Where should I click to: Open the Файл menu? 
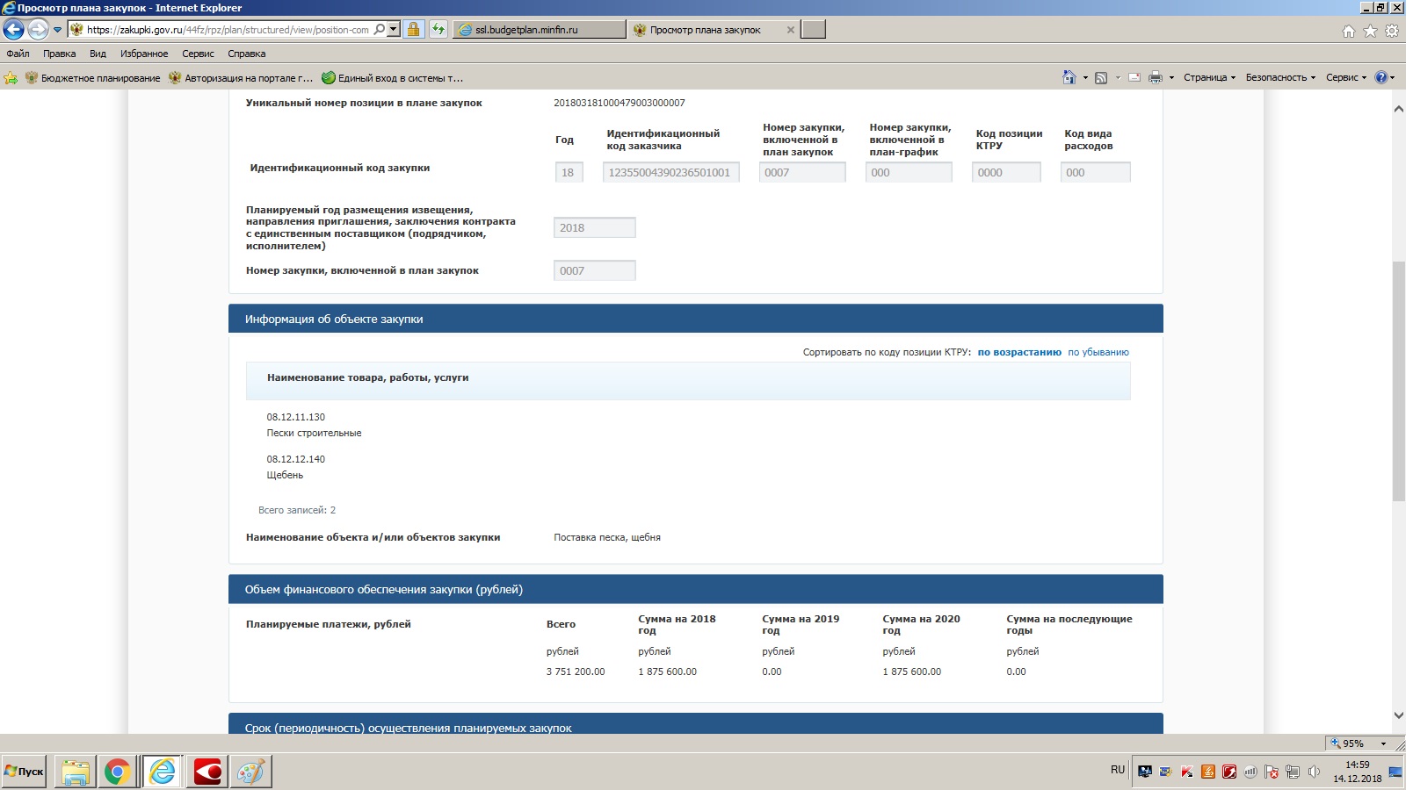click(x=18, y=54)
